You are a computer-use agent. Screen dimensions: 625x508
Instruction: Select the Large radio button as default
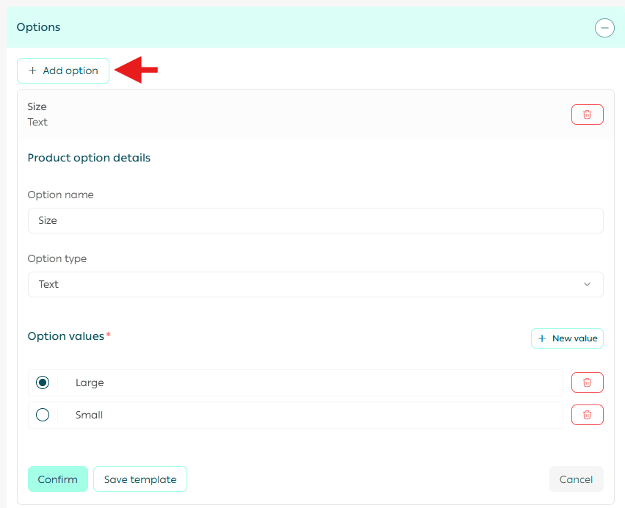point(43,382)
